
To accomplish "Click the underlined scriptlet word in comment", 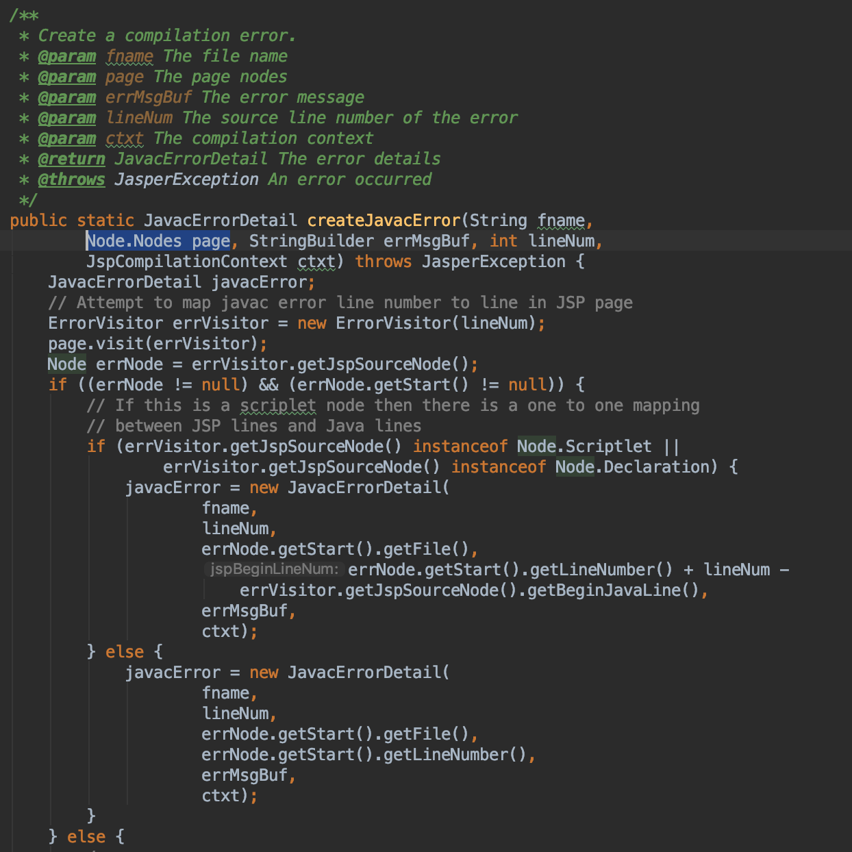I will point(278,405).
